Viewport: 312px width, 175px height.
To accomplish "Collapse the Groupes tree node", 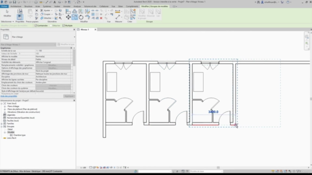I will (x=1, y=126).
